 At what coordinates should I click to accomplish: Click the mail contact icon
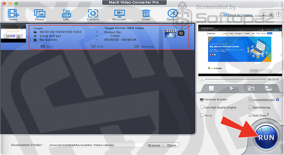coord(271,14)
